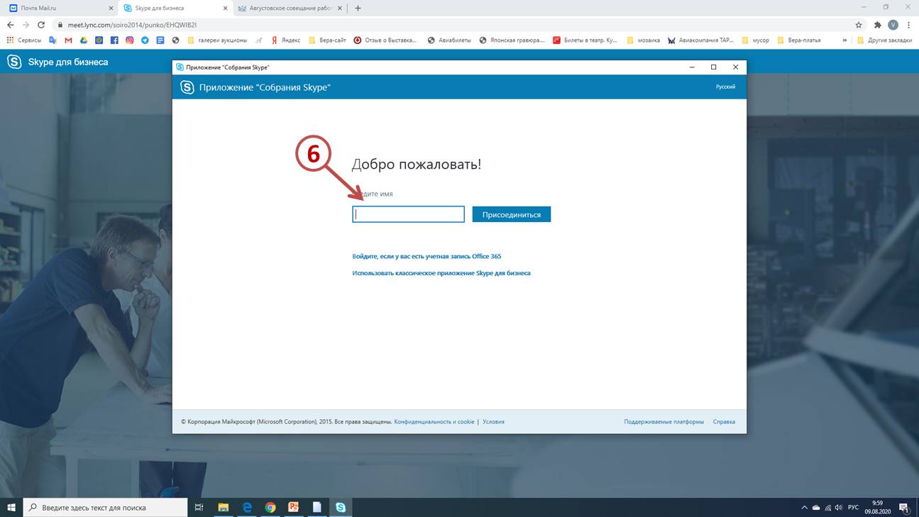Open Chrome from the taskbar
The width and height of the screenshot is (919, 517).
(270, 507)
